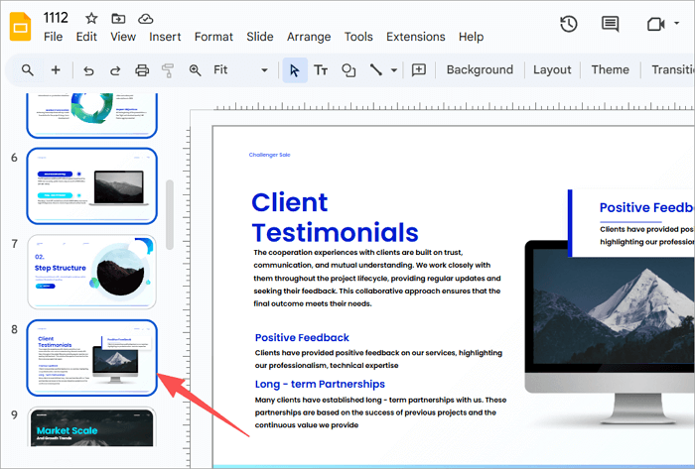Open the File menu

[53, 37]
